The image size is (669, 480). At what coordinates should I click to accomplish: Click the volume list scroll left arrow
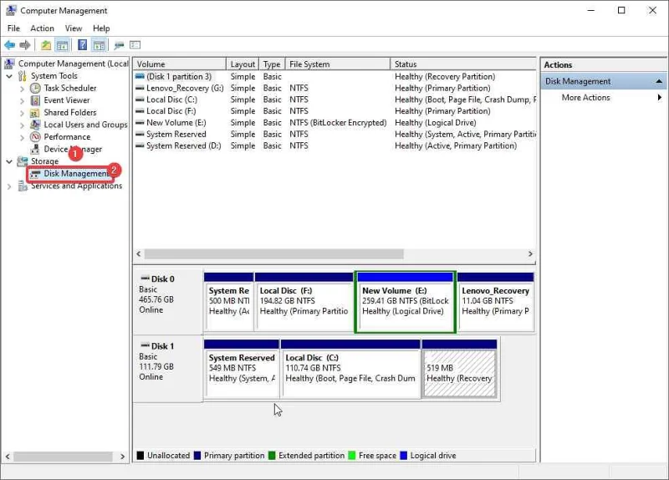pyautogui.click(x=138, y=254)
